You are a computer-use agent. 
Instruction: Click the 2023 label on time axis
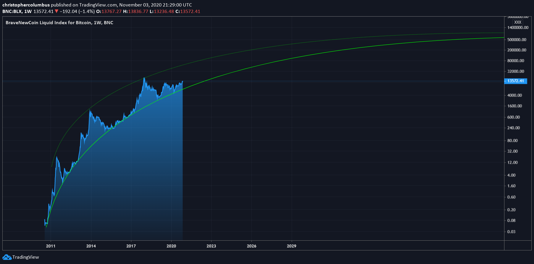click(211, 246)
